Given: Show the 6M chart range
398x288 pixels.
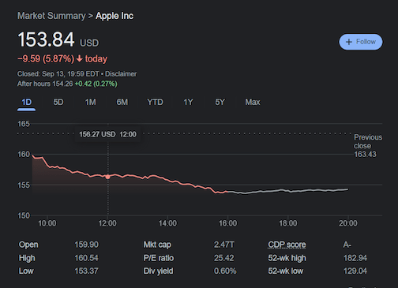Looking at the screenshot, I should pyautogui.click(x=122, y=102).
